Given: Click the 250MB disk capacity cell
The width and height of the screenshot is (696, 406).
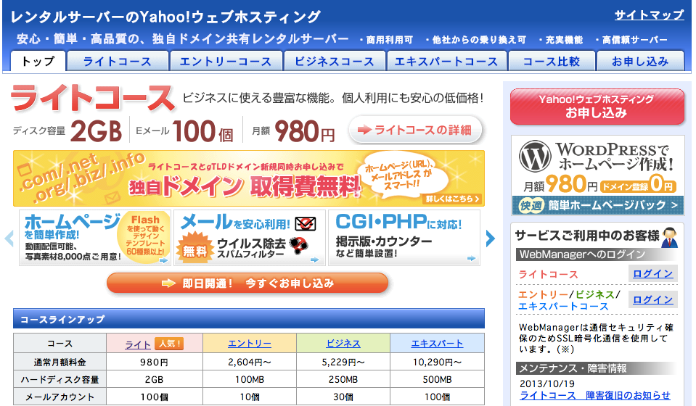Looking at the screenshot, I should click(343, 379).
